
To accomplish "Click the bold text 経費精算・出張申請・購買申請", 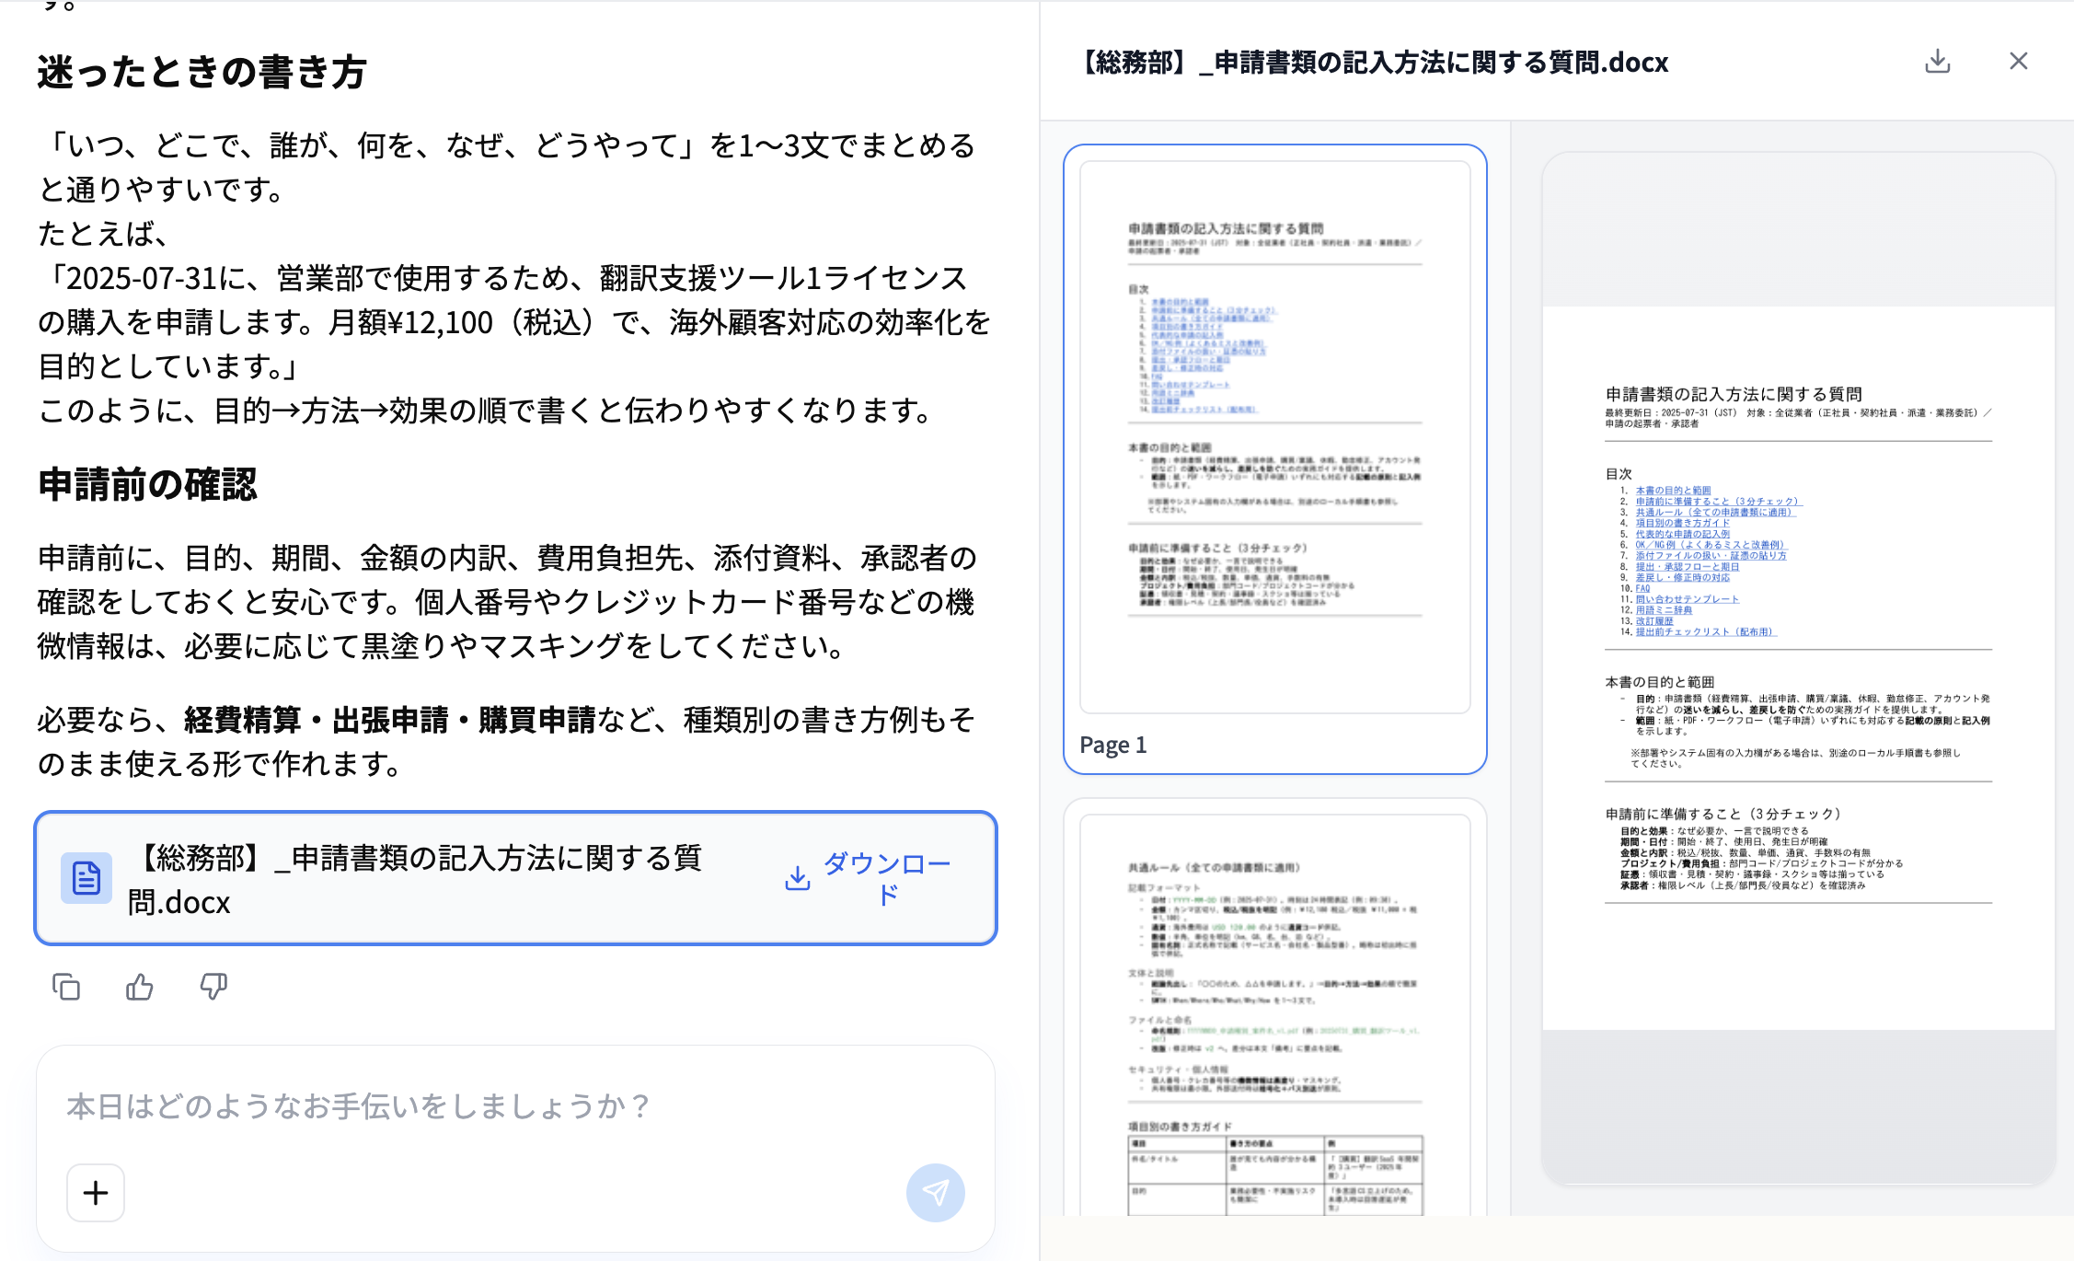I will coord(390,720).
